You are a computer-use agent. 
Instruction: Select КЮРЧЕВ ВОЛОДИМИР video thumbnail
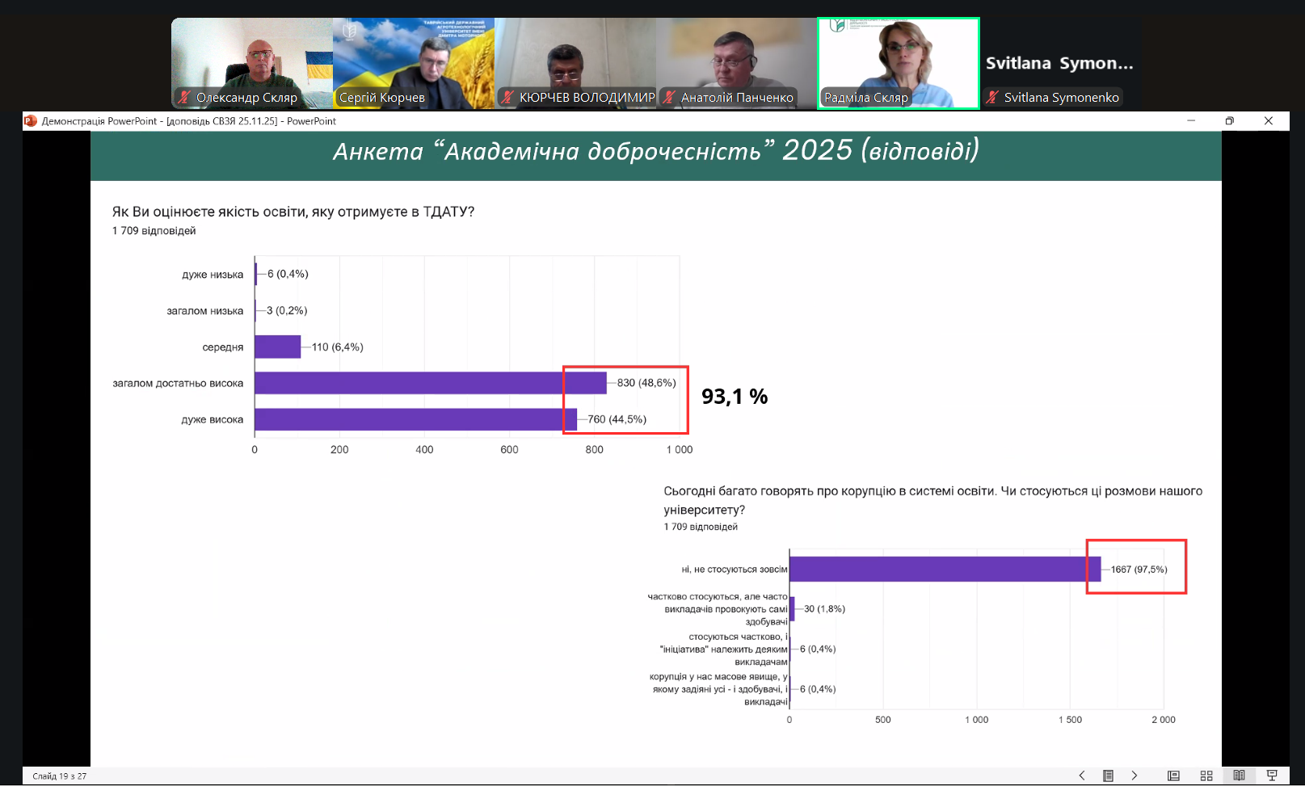575,63
